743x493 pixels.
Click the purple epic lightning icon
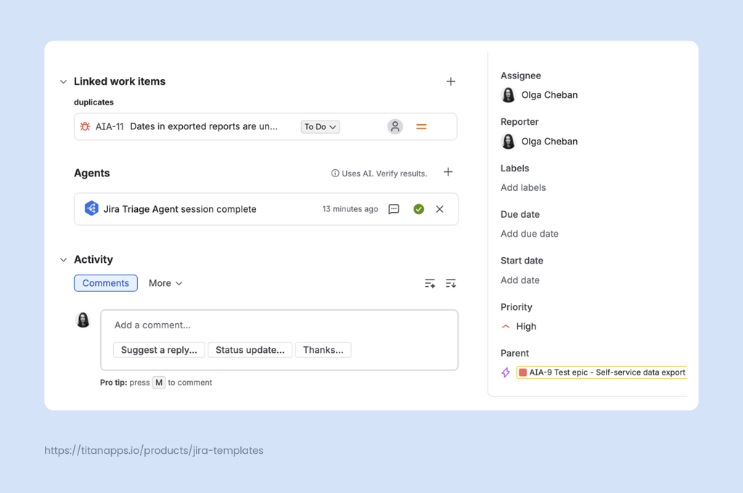pos(506,372)
